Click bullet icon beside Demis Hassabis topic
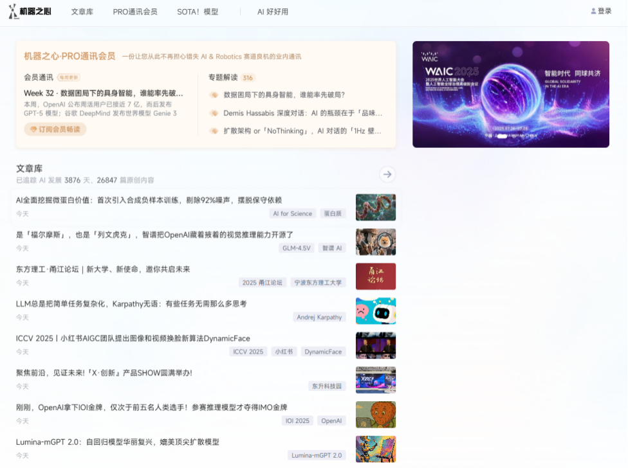Viewport: 628px width, 468px height. pos(214,113)
